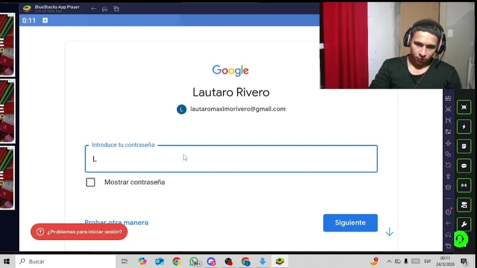Open Google Chrome from the taskbar
The width and height of the screenshot is (477, 268).
177,261
